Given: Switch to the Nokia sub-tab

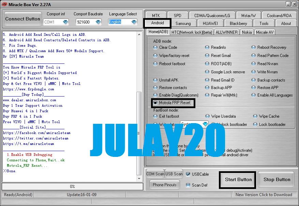Looking at the screenshot, I should click(247, 32).
